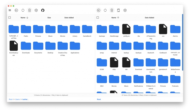Select the tushar cloud Files folder

click(14, 32)
